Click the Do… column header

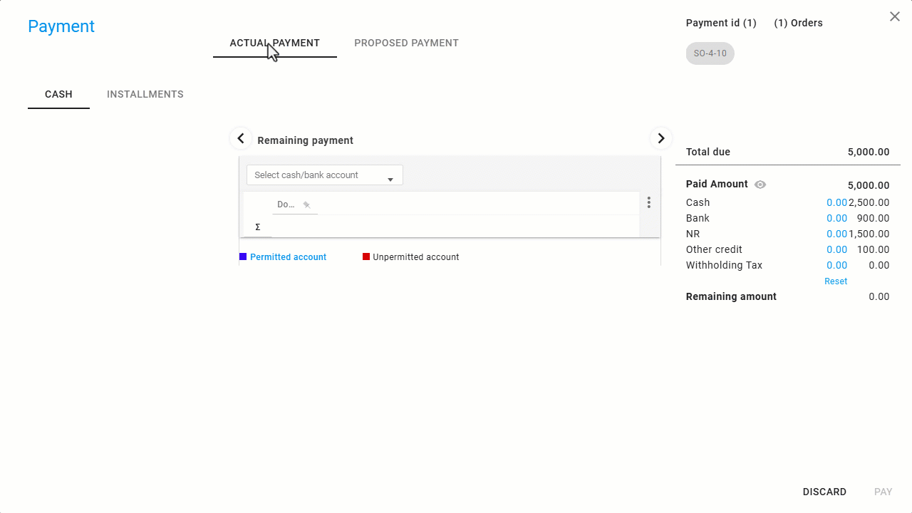click(x=286, y=204)
